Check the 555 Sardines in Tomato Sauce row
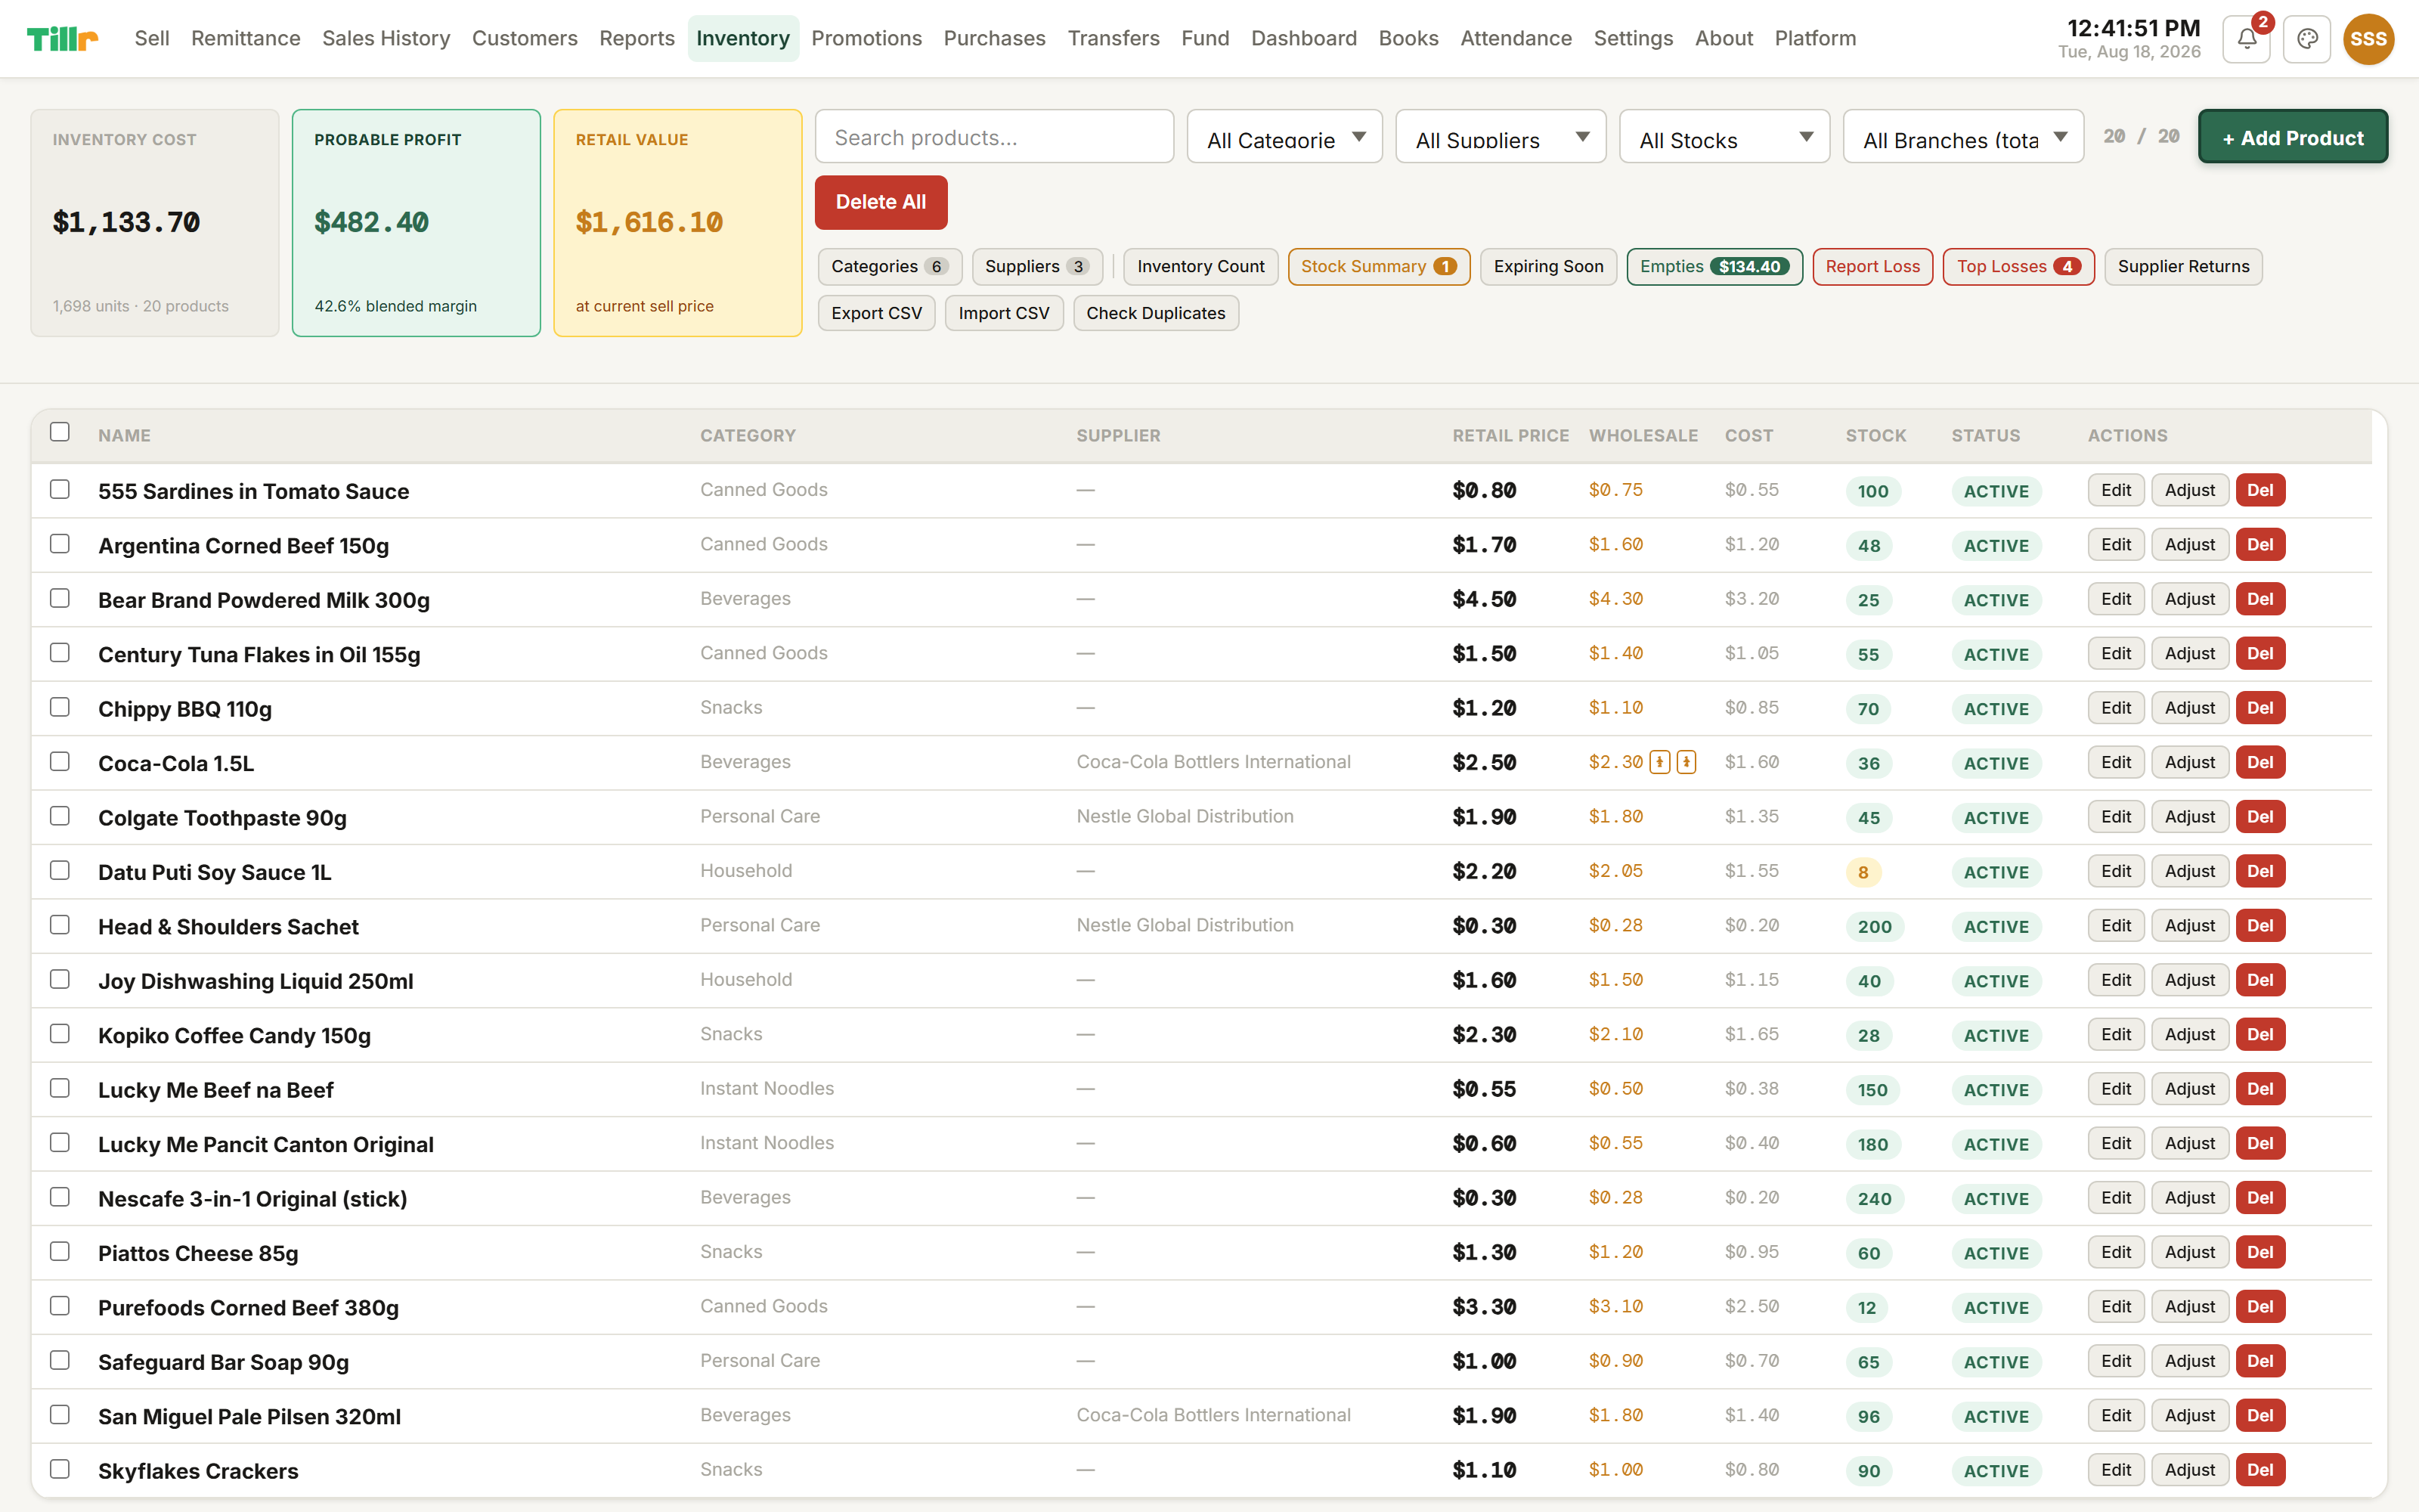2419x1512 pixels. pos(60,489)
